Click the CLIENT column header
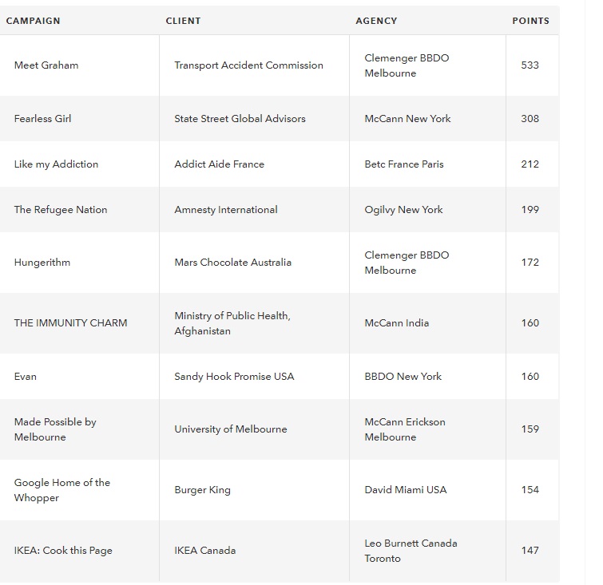This screenshot has height=585, width=603. pyautogui.click(x=183, y=21)
